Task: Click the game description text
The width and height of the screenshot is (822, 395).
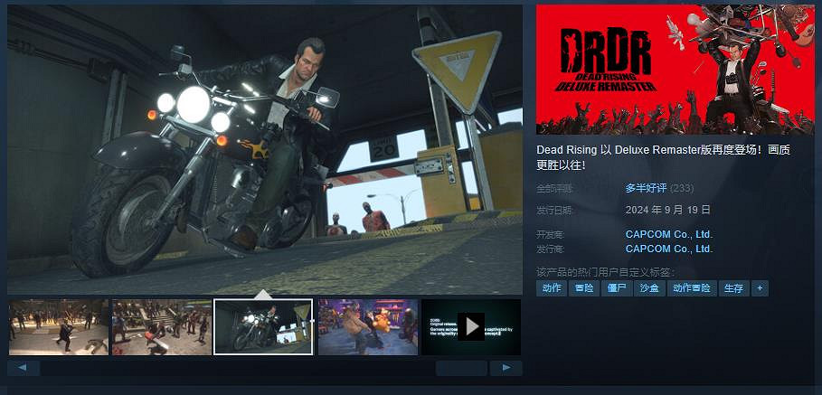Action: point(663,157)
